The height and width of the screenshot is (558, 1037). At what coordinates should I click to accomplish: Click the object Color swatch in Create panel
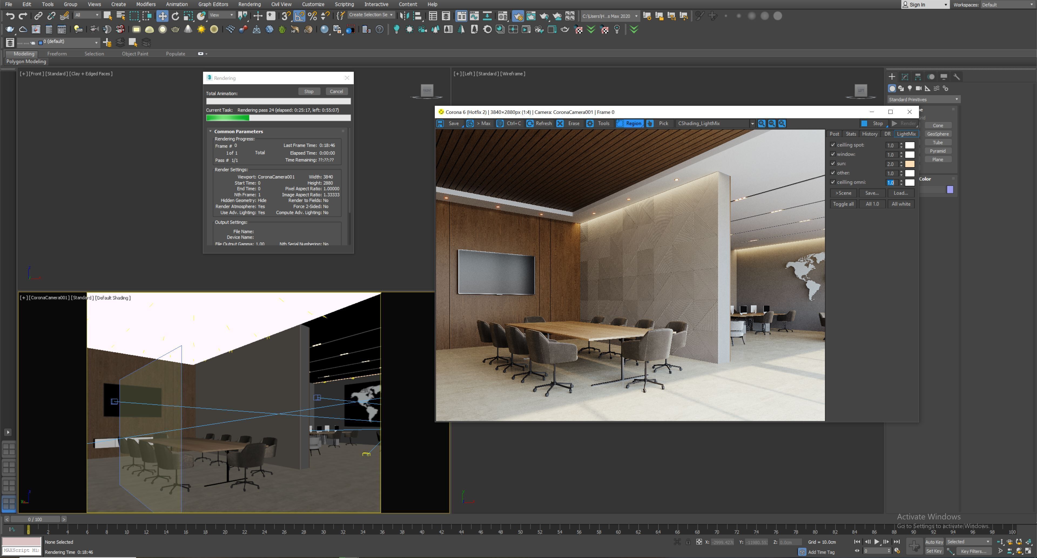(950, 189)
